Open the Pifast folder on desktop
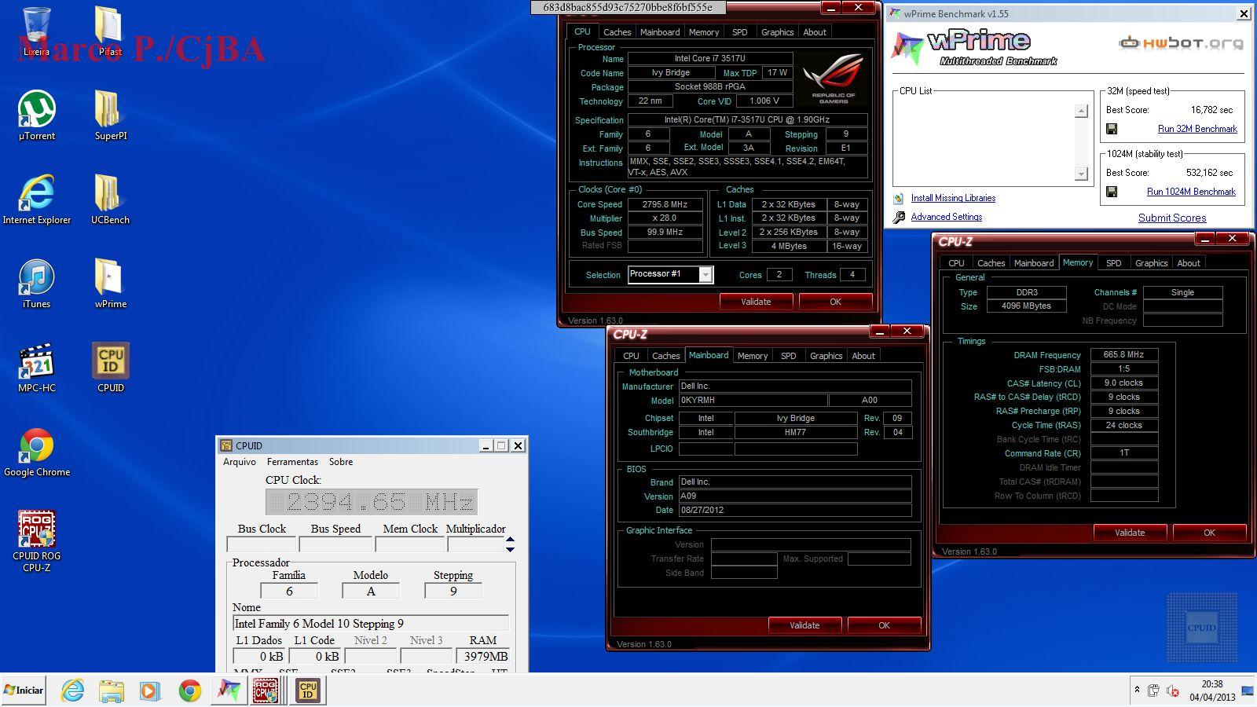1257x707 pixels. 109,31
